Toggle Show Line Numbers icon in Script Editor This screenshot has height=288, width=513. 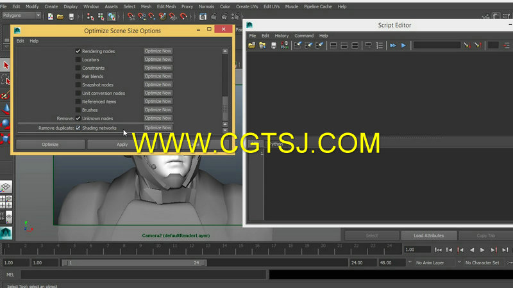click(x=379, y=45)
